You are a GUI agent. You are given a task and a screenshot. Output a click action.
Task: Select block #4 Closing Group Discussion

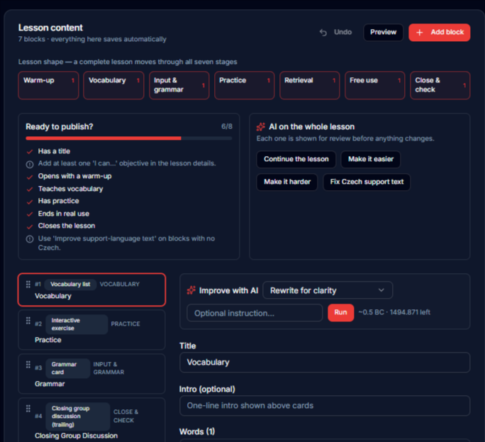click(x=91, y=420)
